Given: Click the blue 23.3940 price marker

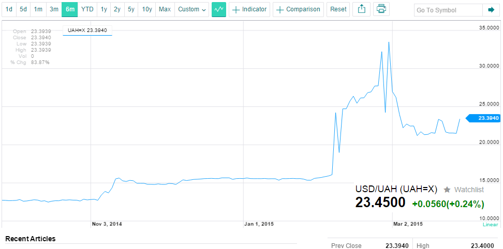Looking at the screenshot, I should click(483, 118).
